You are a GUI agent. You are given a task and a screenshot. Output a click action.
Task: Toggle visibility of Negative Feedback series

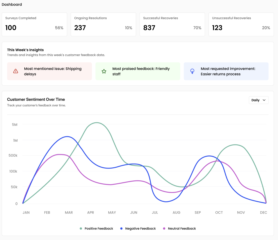click(138, 228)
